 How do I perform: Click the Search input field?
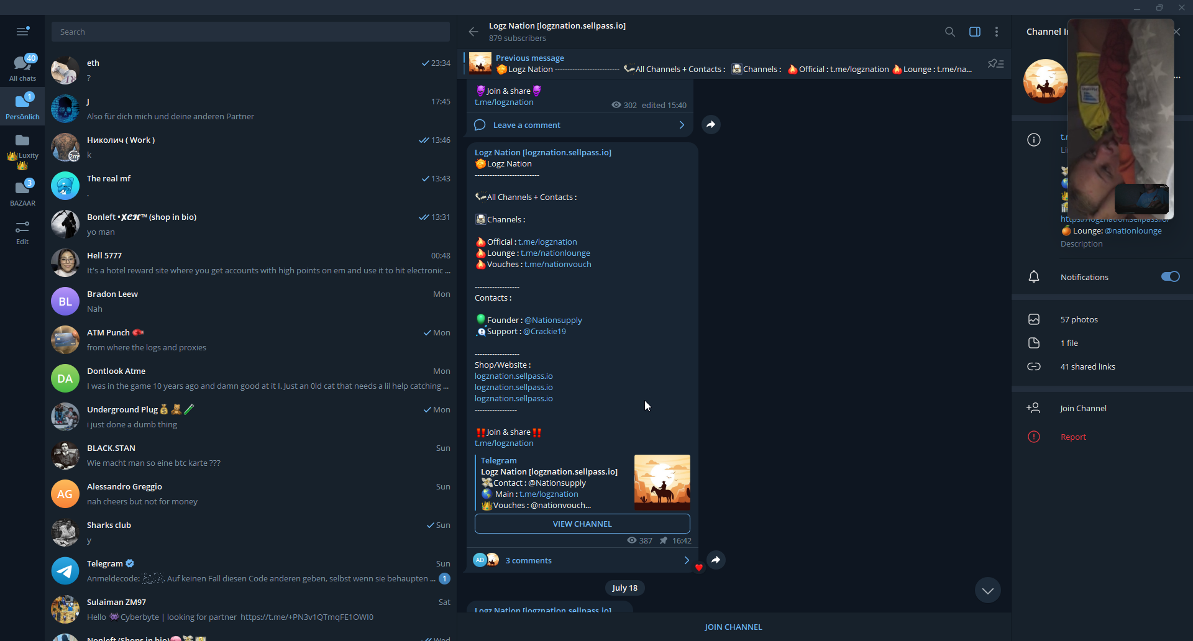pos(250,32)
